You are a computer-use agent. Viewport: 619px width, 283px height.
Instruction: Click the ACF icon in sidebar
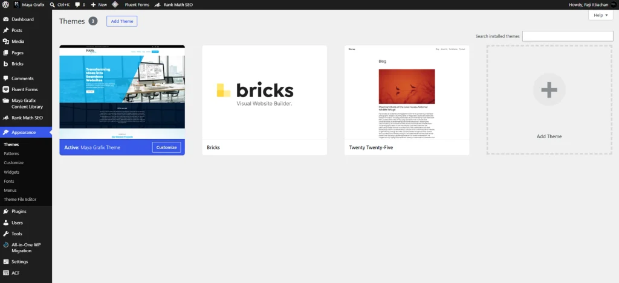(6, 273)
